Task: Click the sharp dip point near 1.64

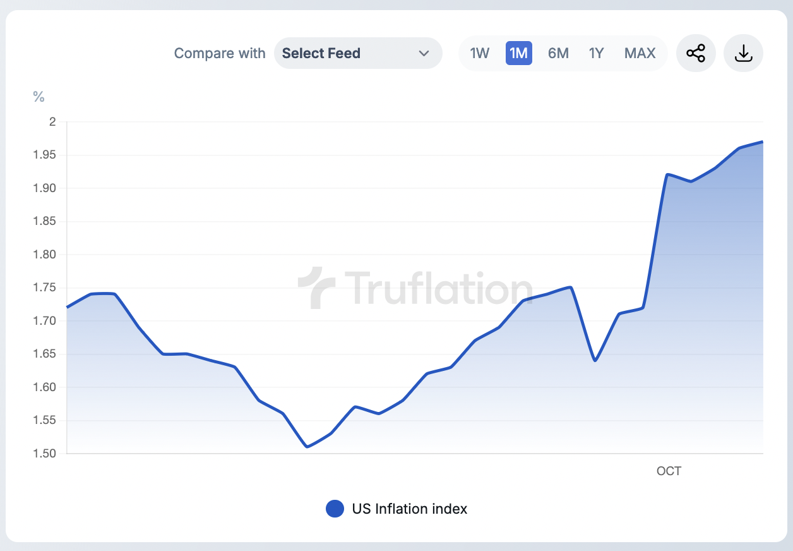Action: coord(594,360)
